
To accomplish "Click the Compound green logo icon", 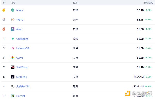I will click(x=13, y=39).
